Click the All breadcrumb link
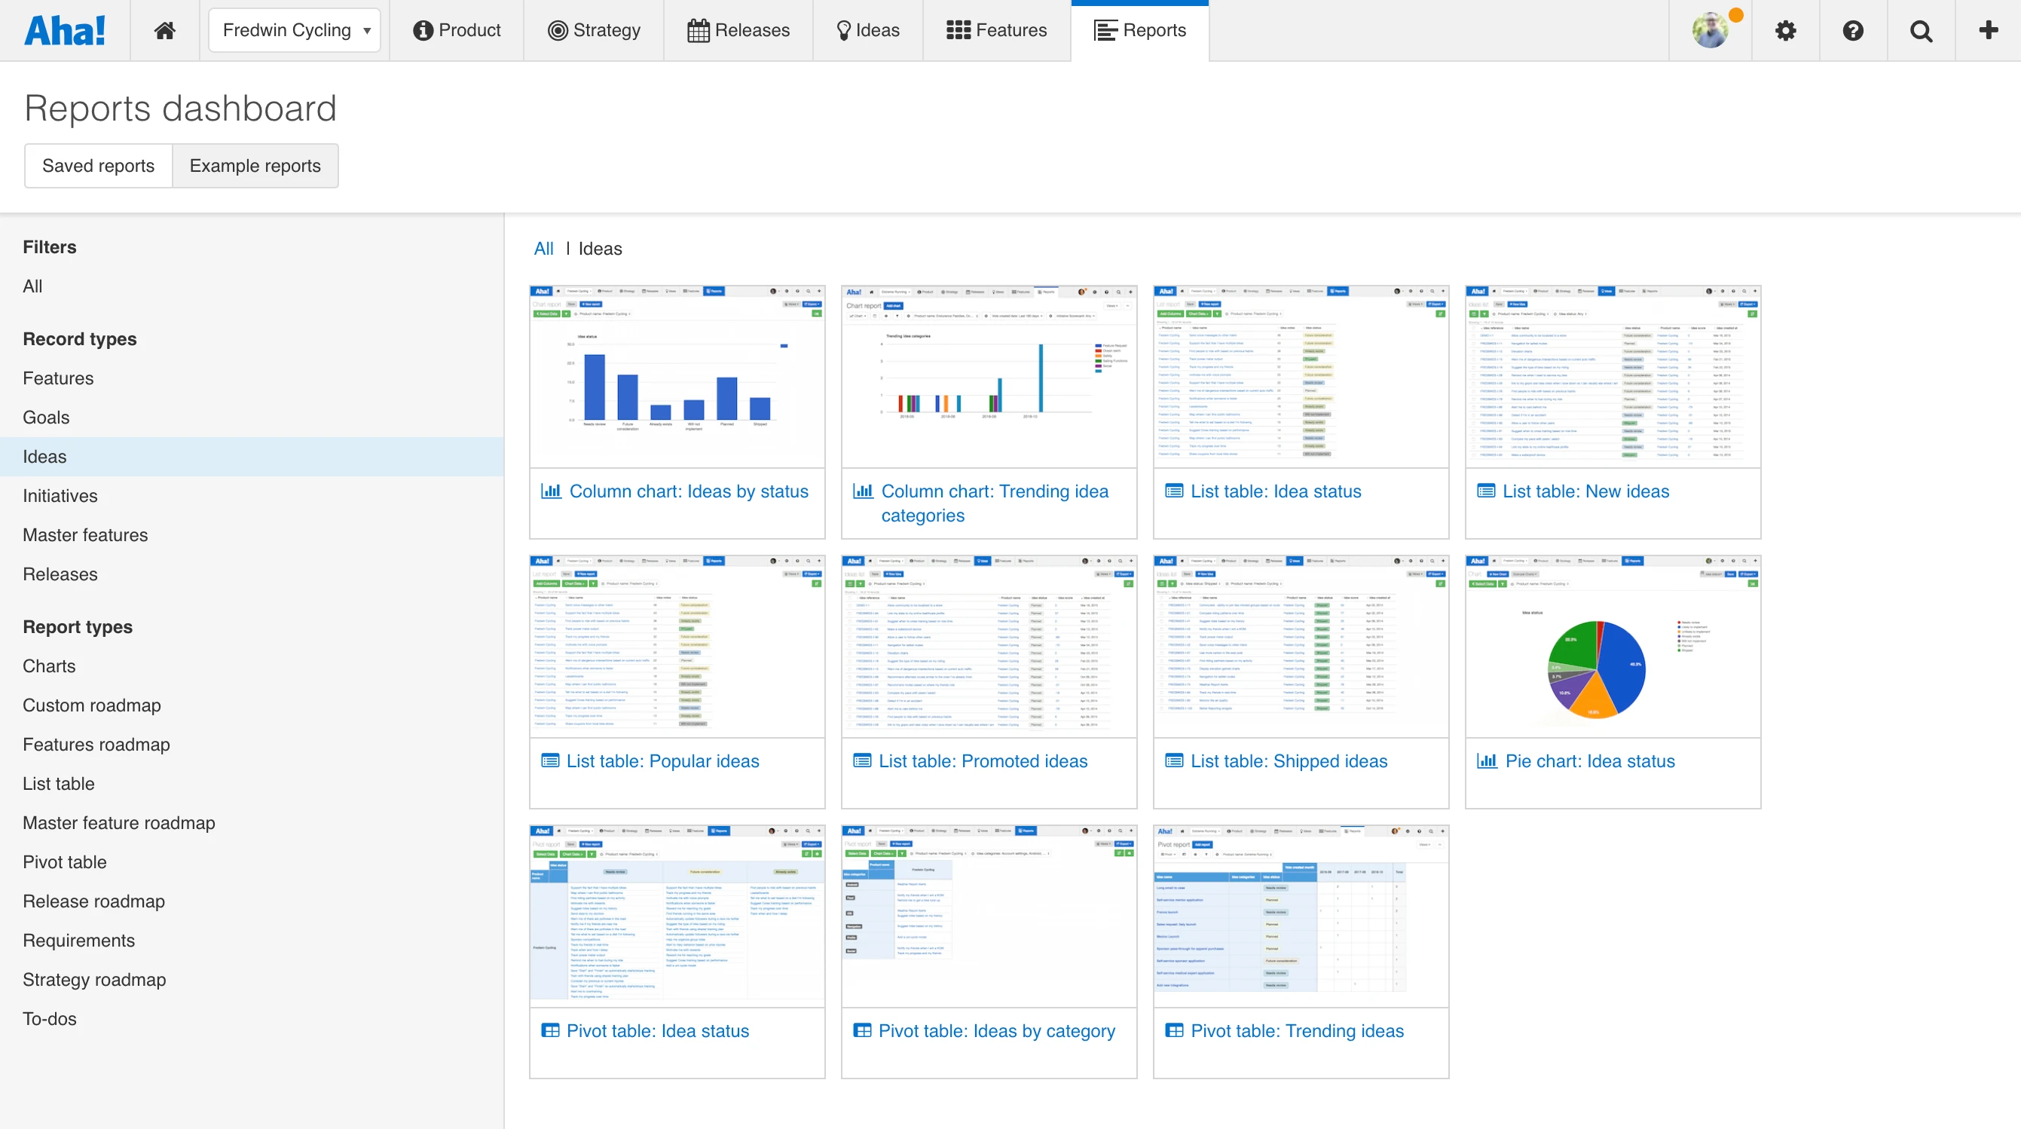 pos(543,249)
